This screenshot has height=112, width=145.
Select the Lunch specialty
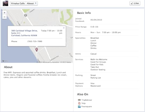click(93, 41)
